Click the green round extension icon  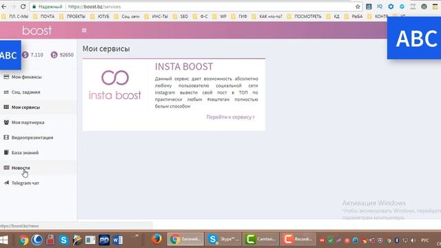coord(424,6)
